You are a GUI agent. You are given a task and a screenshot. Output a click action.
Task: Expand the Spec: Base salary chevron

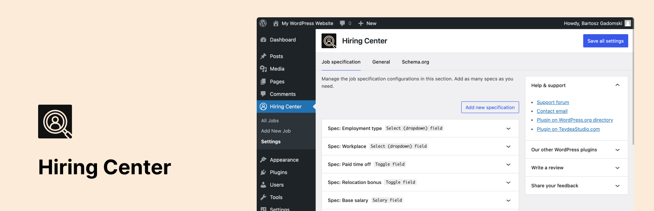tap(508, 200)
